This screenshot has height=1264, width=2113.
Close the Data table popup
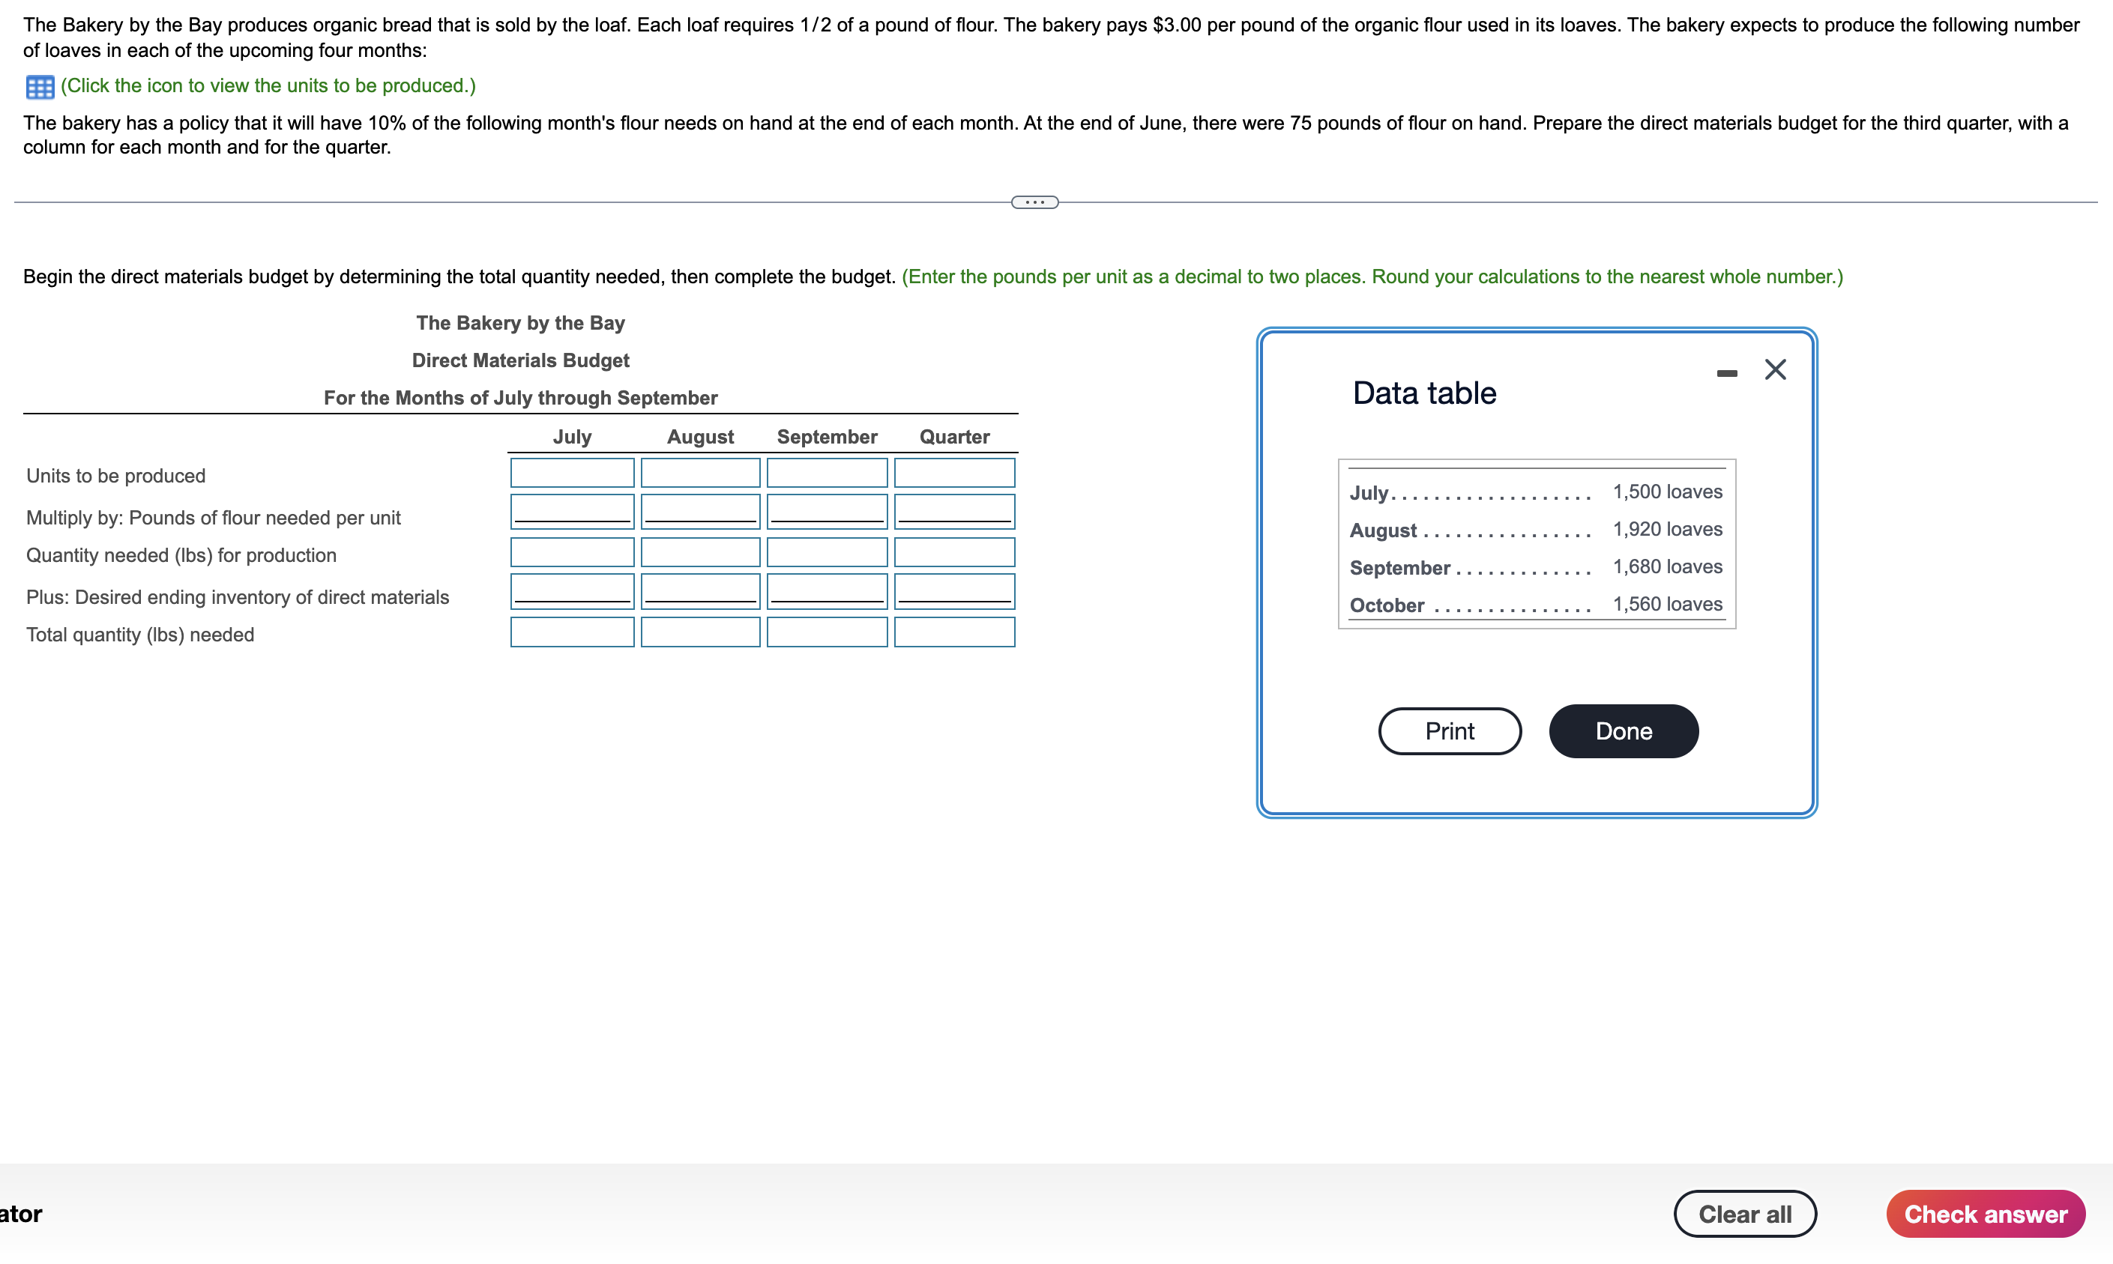[1775, 369]
